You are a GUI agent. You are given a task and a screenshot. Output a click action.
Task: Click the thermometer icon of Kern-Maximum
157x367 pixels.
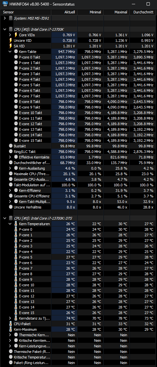(11, 329)
